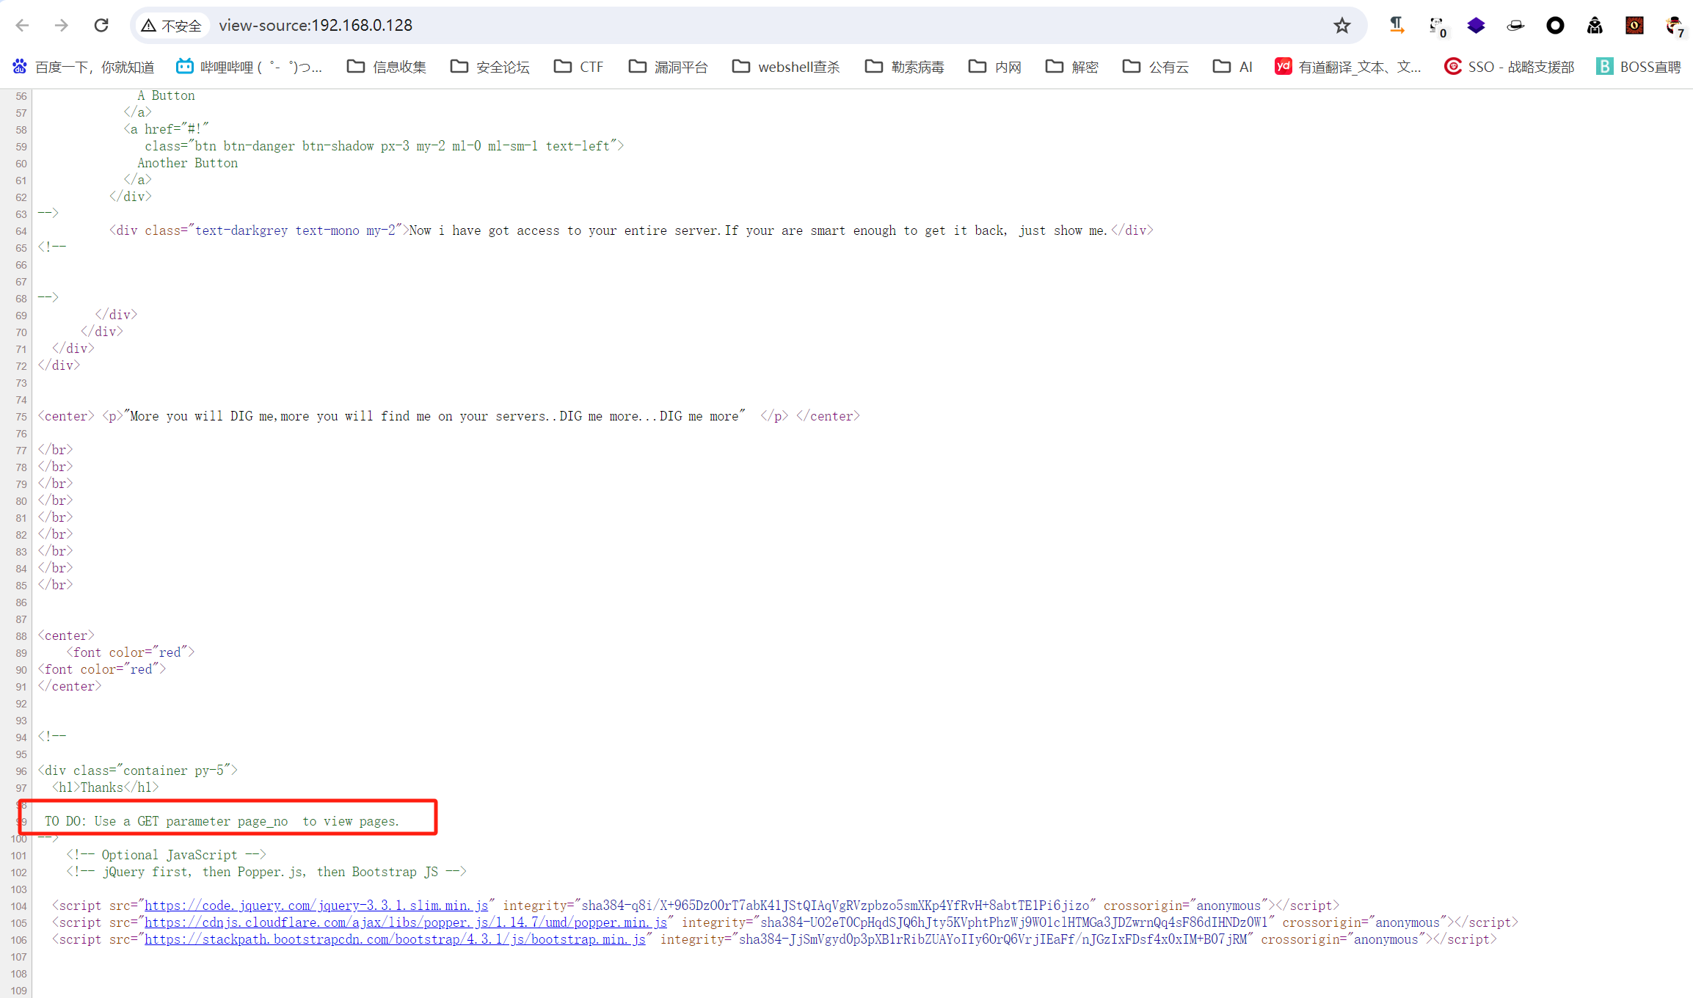Open the 漏洞平台 bookmark folder
1693x998 pixels.
pyautogui.click(x=669, y=67)
